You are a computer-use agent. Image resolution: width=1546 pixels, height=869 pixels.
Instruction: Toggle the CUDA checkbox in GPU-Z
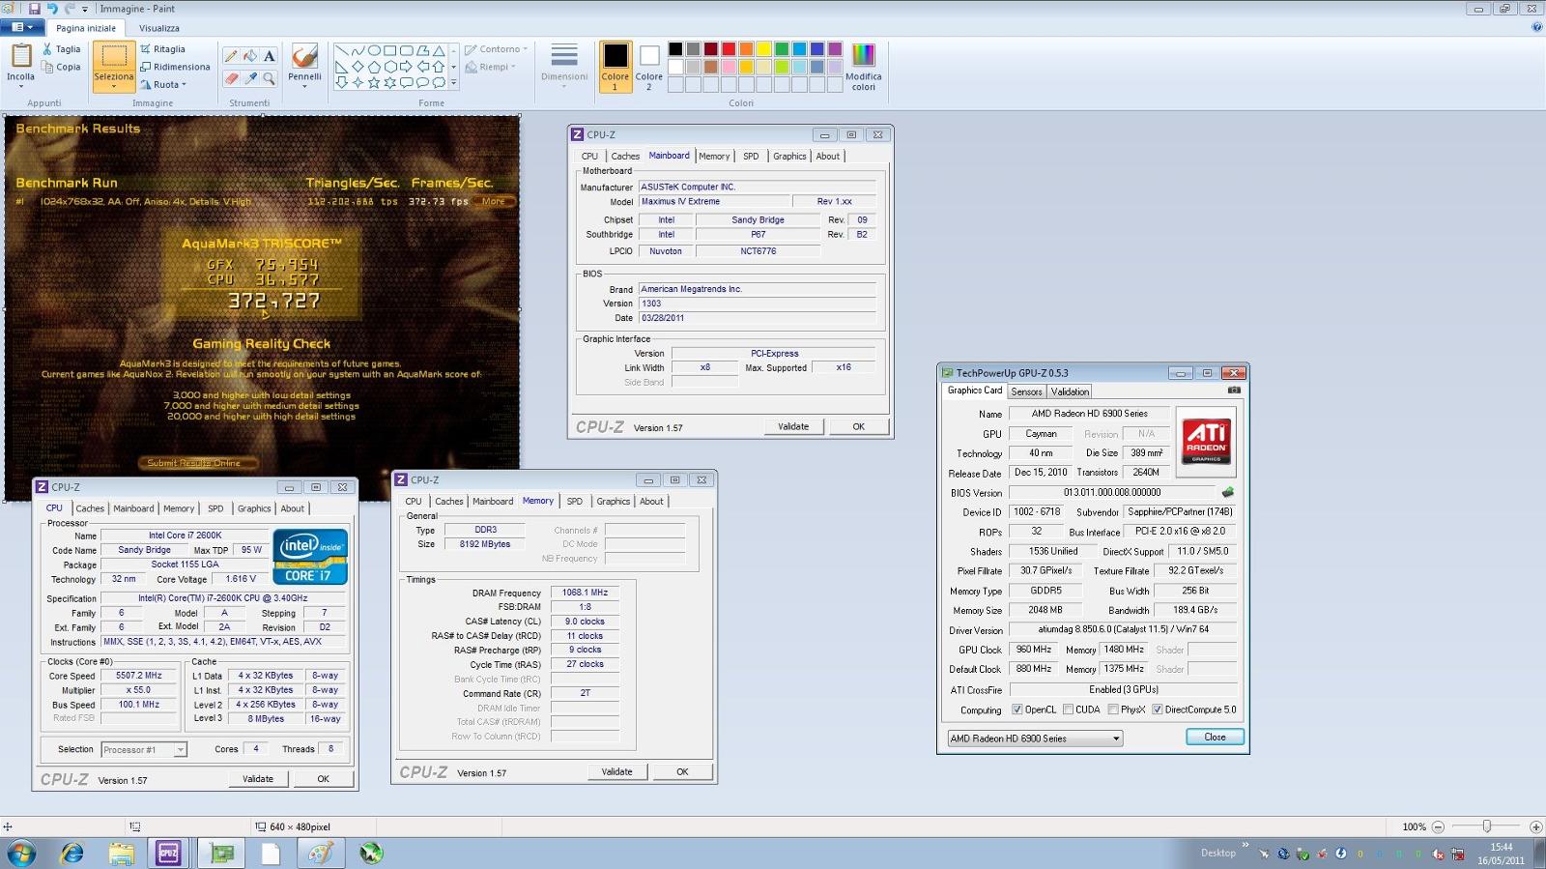point(1068,710)
